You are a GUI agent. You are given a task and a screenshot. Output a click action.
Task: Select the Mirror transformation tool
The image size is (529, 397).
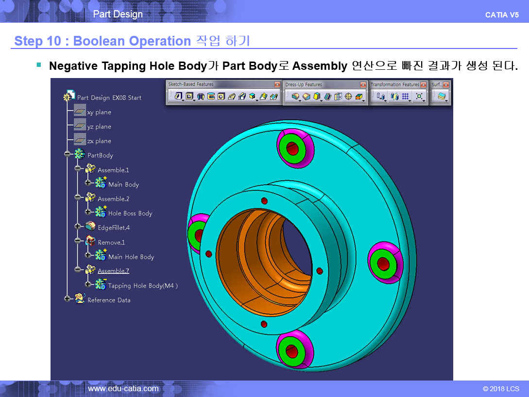click(394, 97)
